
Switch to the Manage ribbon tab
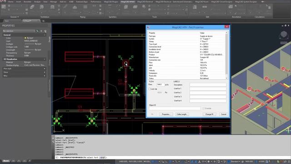(54, 2)
